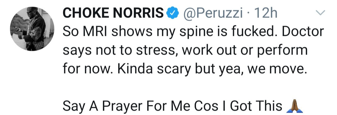Image resolution: width=337 pixels, height=115 pixels.
Task: Click the 'Say A Prayer For Me' line
Action: coord(183,106)
